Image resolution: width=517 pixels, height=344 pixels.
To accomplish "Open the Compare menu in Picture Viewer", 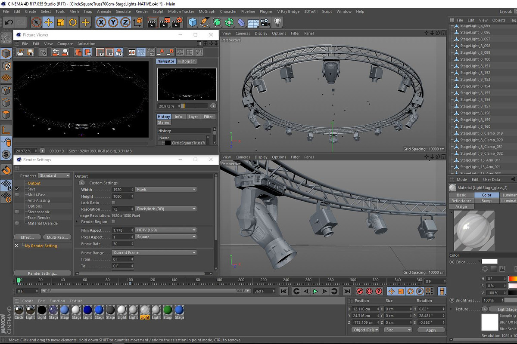I will click(65, 43).
